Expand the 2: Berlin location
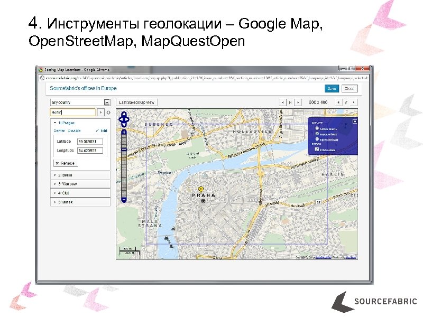This screenshot has width=423, height=317. click(80, 175)
